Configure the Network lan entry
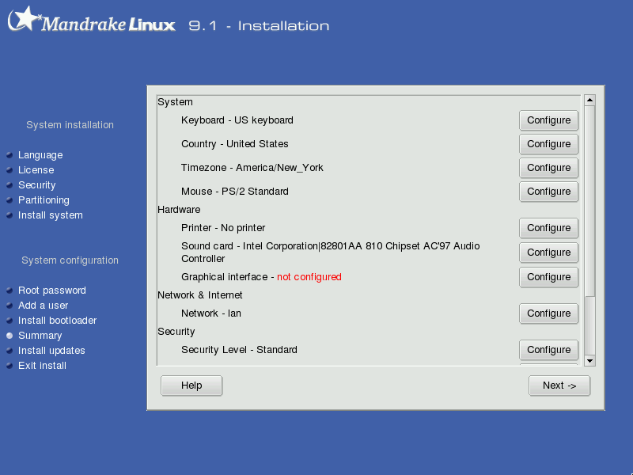The image size is (633, 475). [x=548, y=313]
